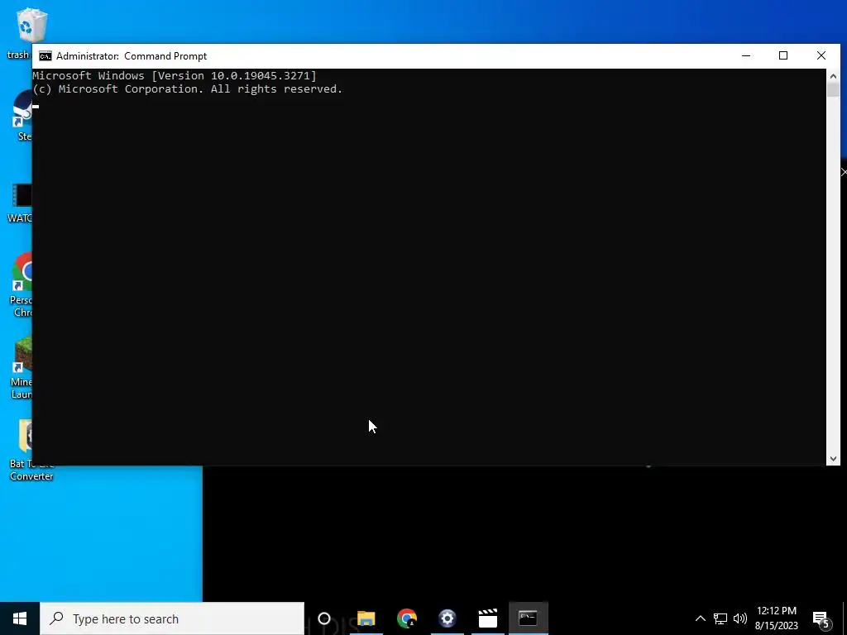Open the clapperboard video app in taskbar
Screen dimensions: 847x635
click(488, 618)
